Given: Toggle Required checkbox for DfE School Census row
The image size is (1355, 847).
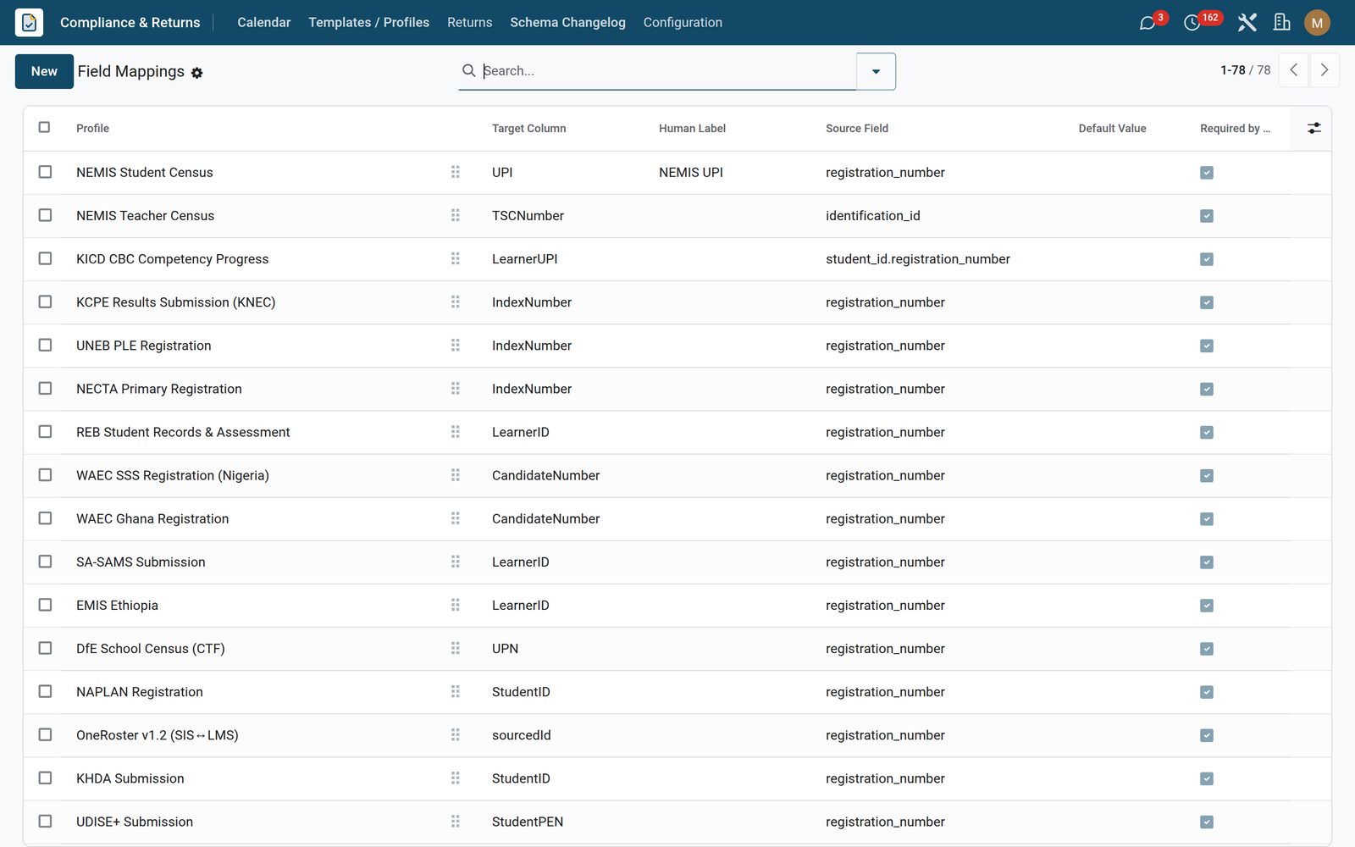Looking at the screenshot, I should [1207, 649].
